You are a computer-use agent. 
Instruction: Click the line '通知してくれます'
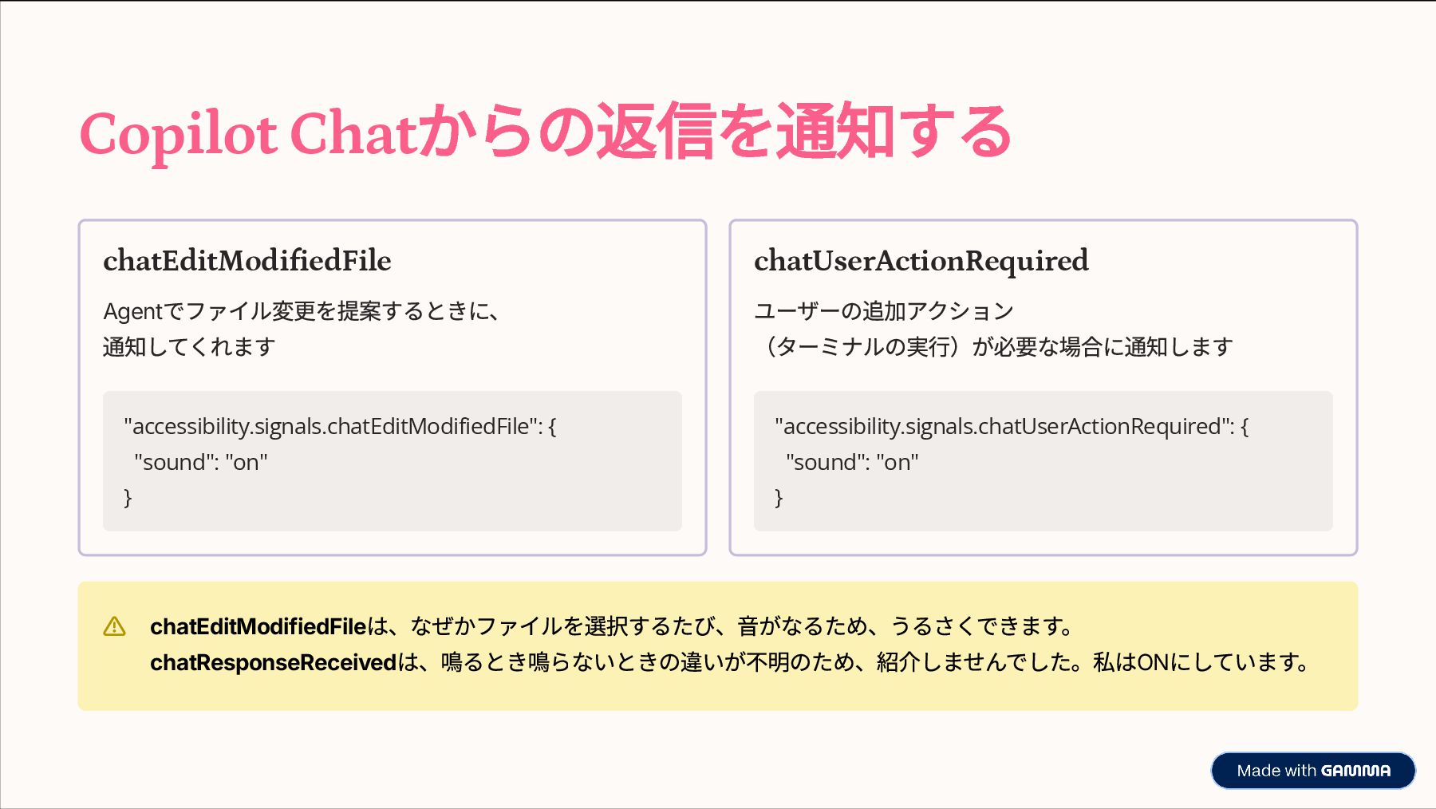click(x=189, y=347)
